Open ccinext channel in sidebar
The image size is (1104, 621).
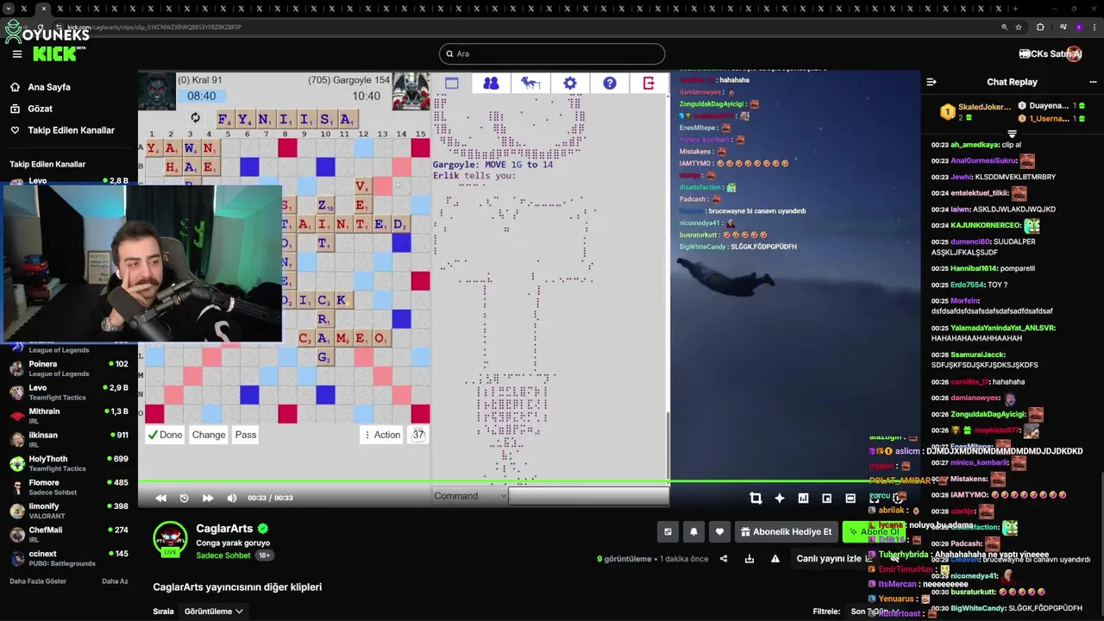(x=68, y=558)
